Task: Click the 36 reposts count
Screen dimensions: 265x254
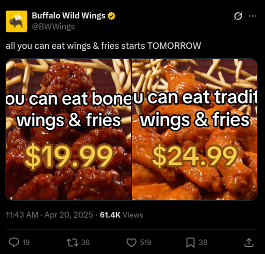Action: pos(85,243)
